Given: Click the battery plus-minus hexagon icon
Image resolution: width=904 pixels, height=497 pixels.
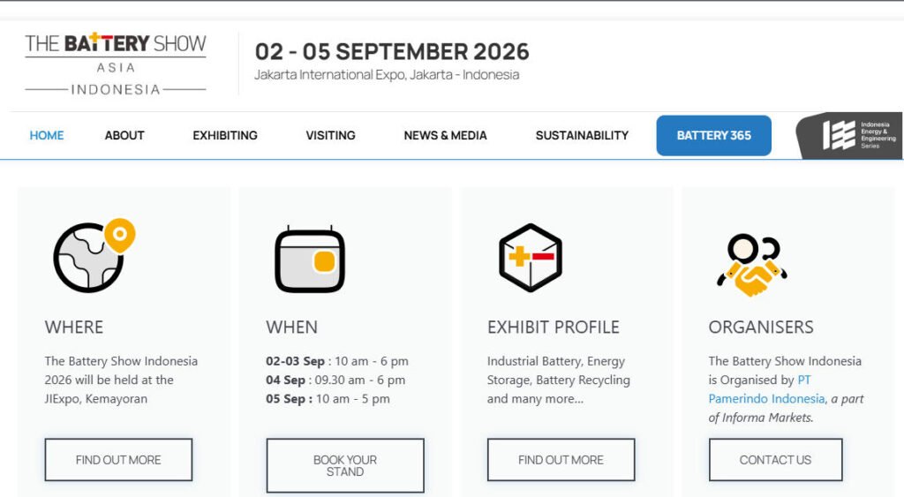Looking at the screenshot, I should coord(530,257).
